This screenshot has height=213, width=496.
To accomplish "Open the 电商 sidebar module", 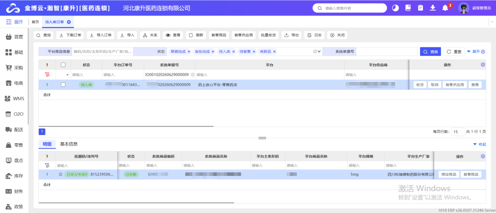I will click(14, 83).
